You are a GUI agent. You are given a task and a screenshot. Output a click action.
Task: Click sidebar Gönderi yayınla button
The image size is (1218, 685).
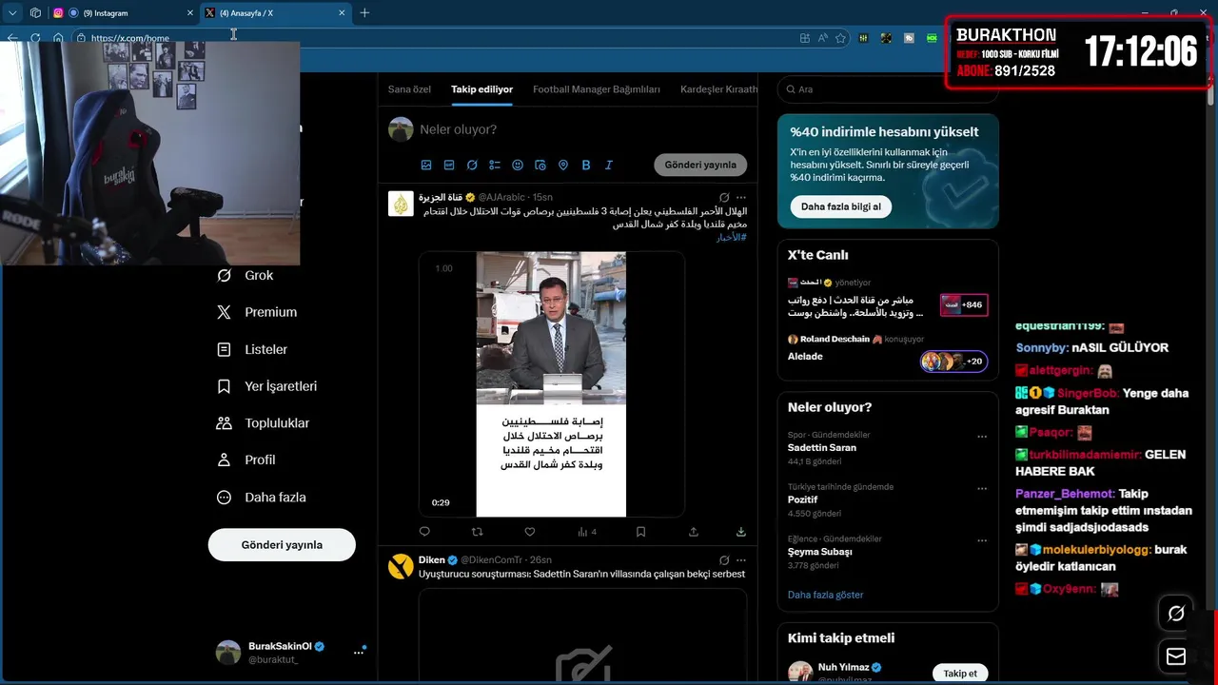point(282,545)
